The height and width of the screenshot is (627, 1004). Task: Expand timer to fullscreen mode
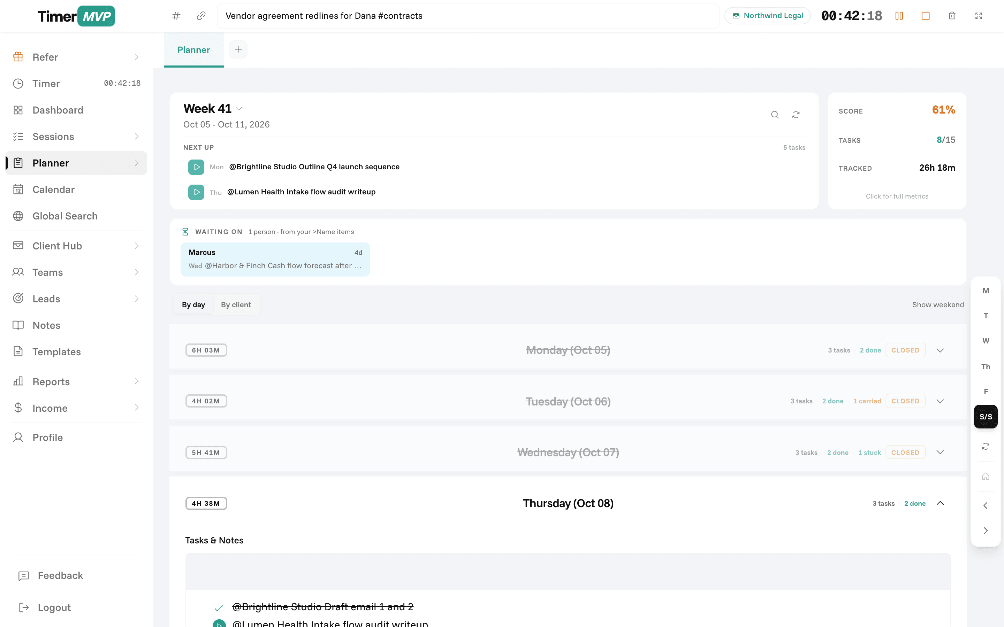pos(979,16)
